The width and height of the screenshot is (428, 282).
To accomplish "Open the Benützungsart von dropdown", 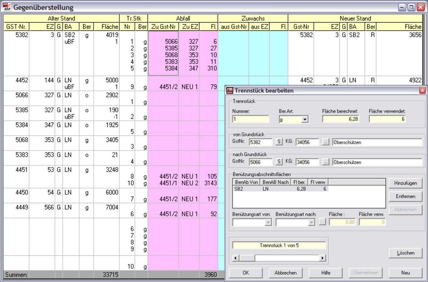I will (x=268, y=222).
